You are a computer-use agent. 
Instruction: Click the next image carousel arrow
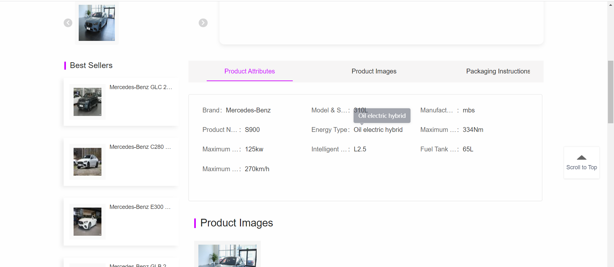point(203,23)
